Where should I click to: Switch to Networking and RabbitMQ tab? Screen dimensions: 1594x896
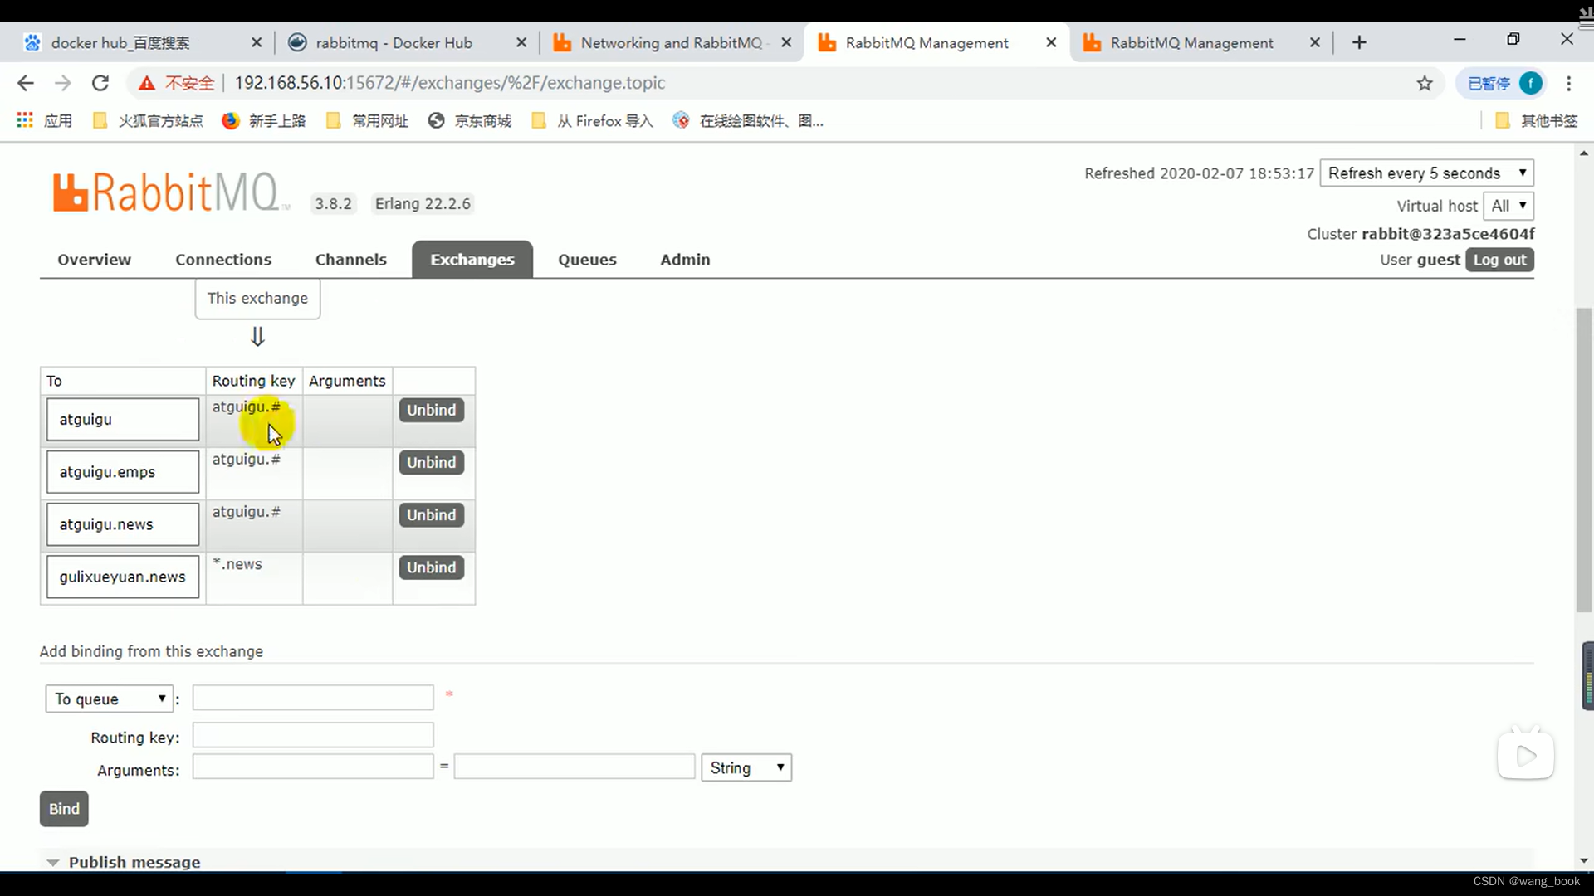click(x=671, y=42)
